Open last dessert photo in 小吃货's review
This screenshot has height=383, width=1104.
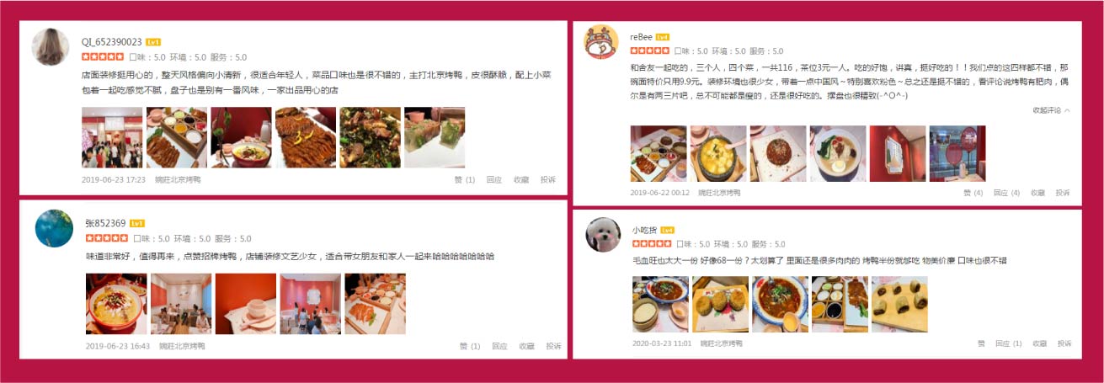(899, 304)
